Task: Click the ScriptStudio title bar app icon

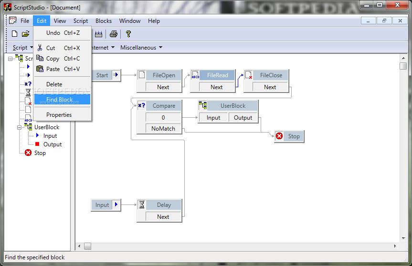Action: point(8,7)
